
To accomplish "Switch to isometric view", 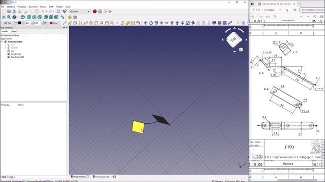I will click(23, 17).
